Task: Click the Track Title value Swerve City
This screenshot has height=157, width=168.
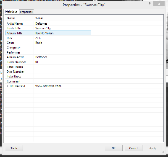Action: click(43, 28)
